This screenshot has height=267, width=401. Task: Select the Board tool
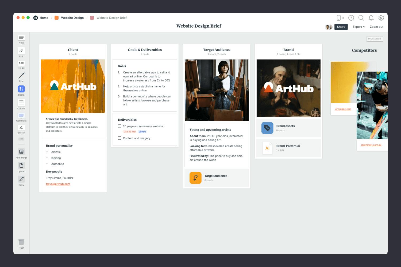pos(21,89)
